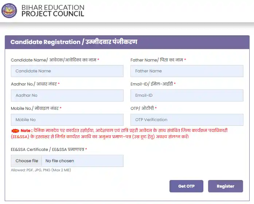Click the 'Candidate Name' field label
Image resolution: width=254 pixels, height=204 pixels.
54,60
